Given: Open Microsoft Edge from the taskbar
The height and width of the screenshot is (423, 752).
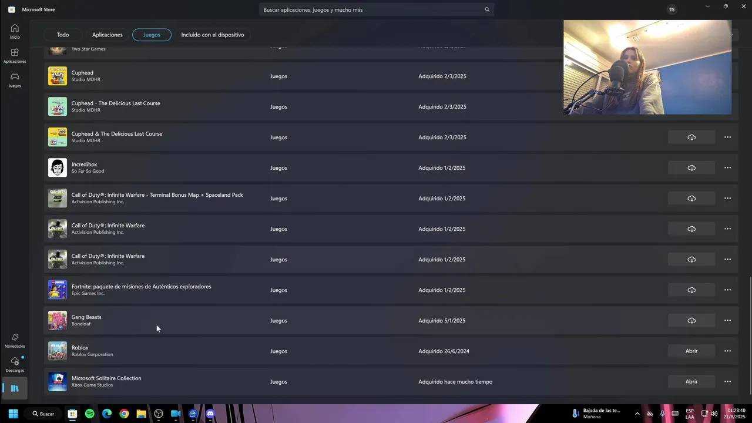Looking at the screenshot, I should (x=107, y=414).
